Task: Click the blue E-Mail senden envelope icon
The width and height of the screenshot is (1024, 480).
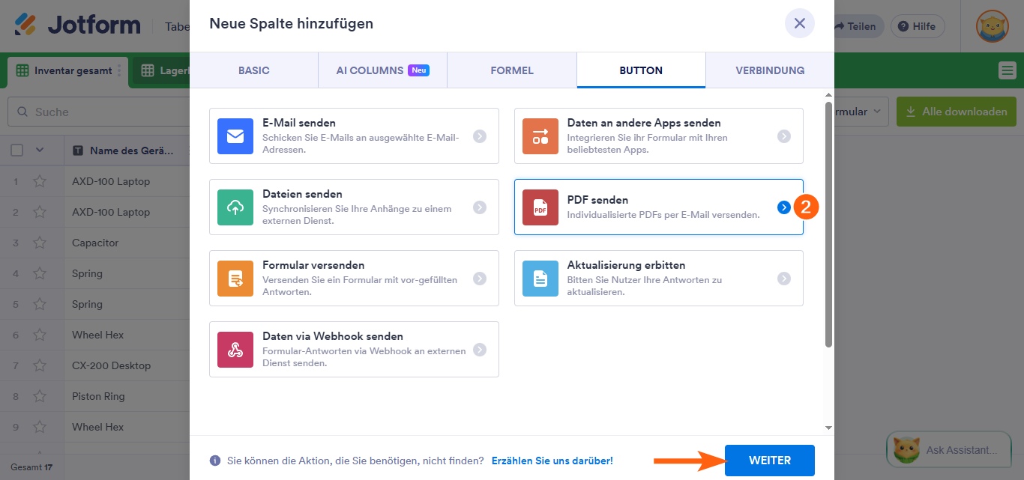Action: [x=235, y=136]
